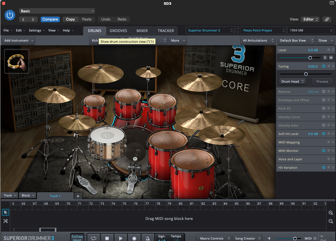Click the master volume slider handle
The width and height of the screenshot is (336, 241).
tap(295, 238)
